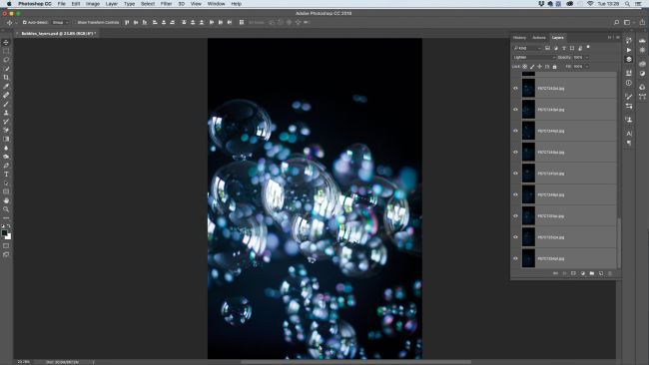
Task: Open the workspace switcher dropdown
Action: point(628,22)
